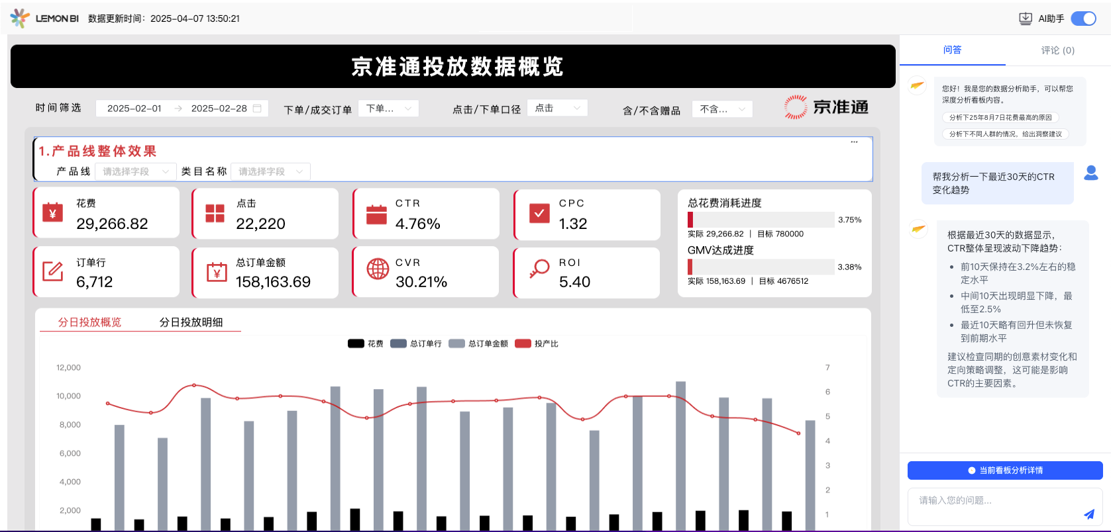Click the 数据更新时间 timestamp text

(x=164, y=19)
